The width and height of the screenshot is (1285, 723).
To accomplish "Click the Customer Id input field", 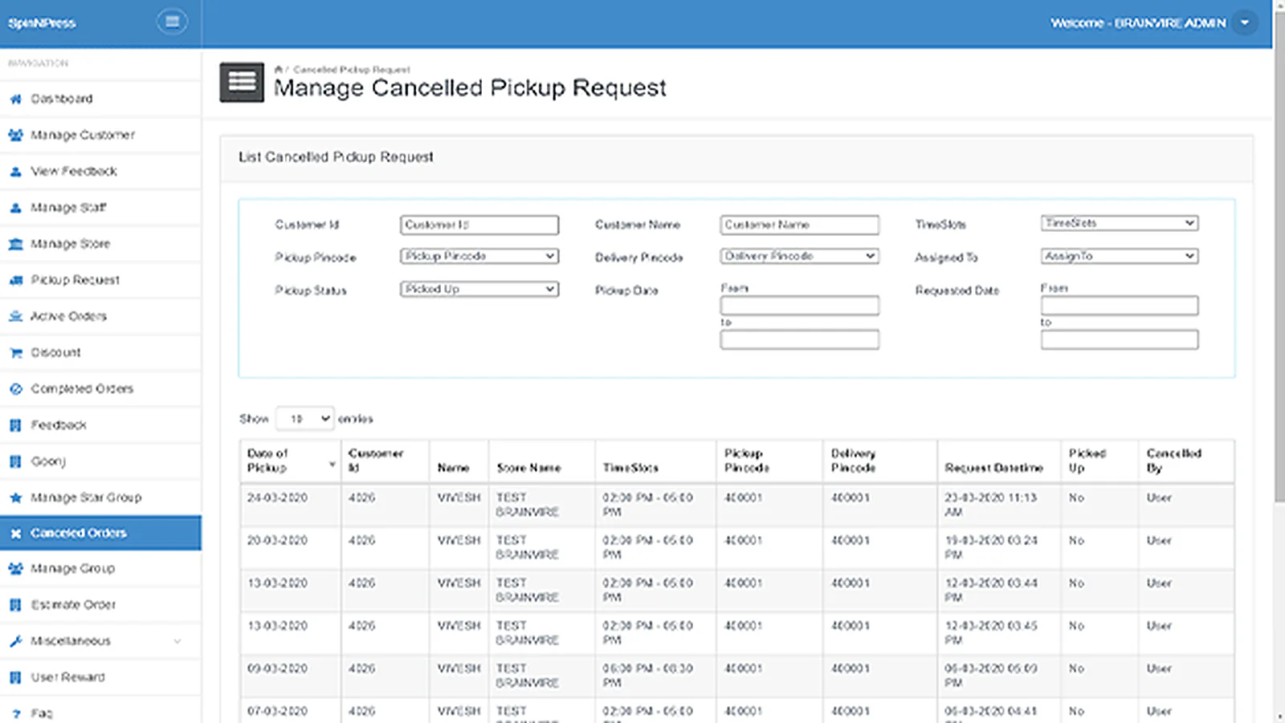I will [479, 225].
